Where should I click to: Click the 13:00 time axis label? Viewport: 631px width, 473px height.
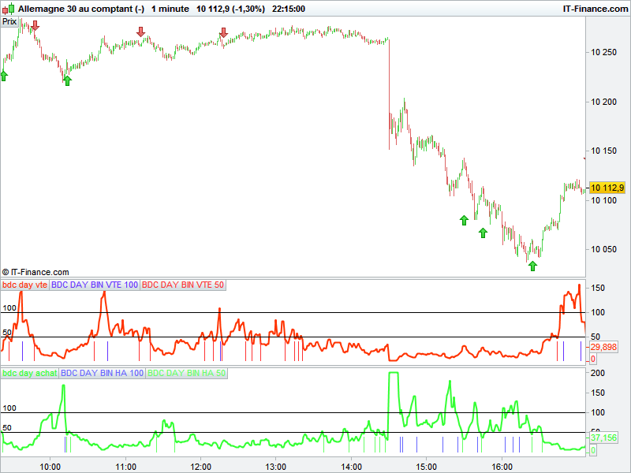pyautogui.click(x=276, y=467)
